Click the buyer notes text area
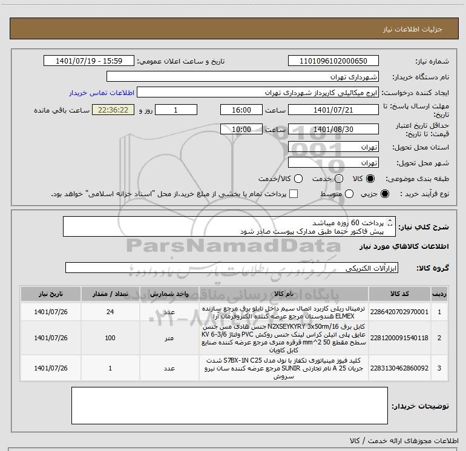This screenshot has width=466, height=451. point(229,406)
